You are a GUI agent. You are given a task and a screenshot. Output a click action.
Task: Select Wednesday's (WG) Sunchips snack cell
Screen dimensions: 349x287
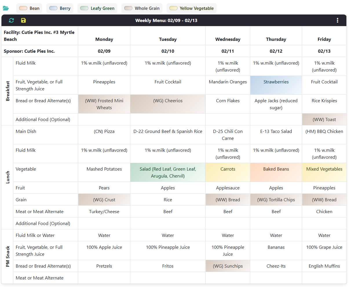228,266
